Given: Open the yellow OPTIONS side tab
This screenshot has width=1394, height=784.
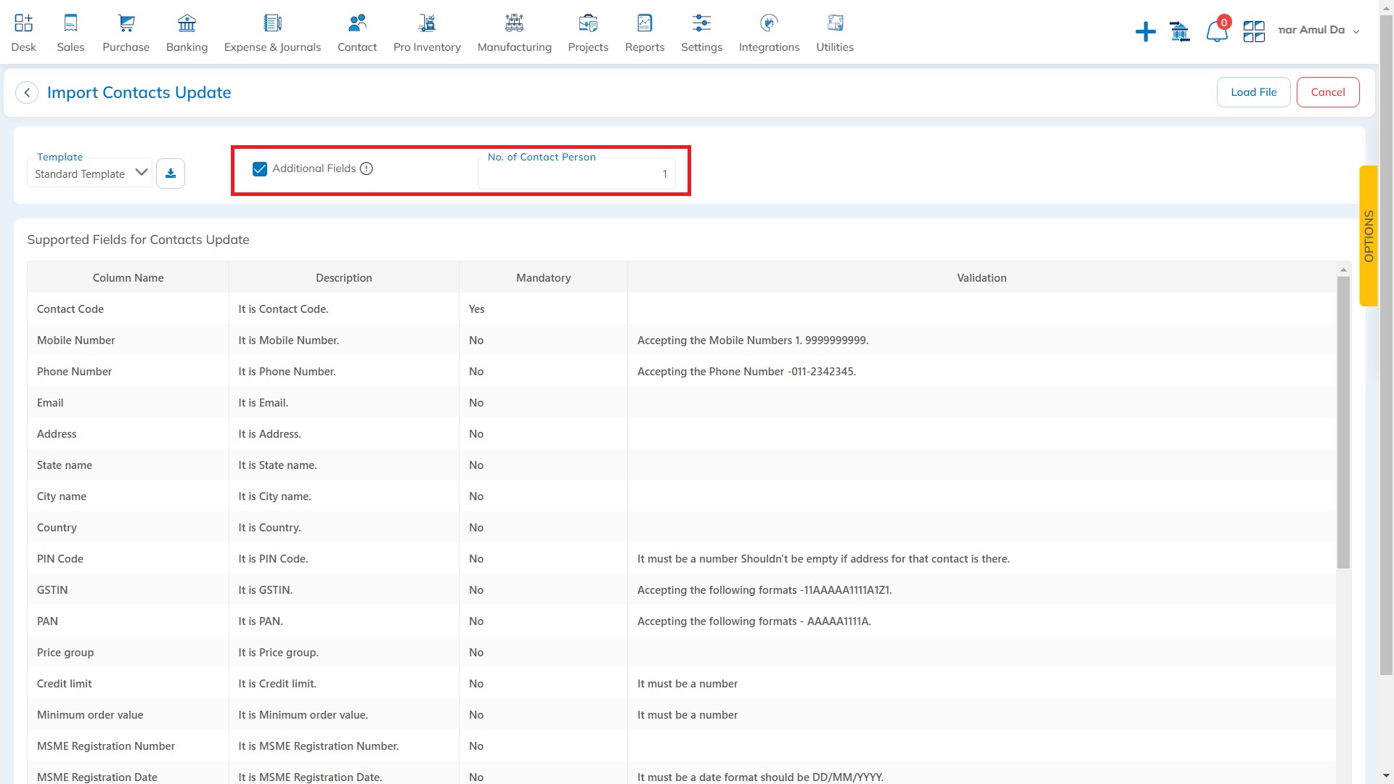Looking at the screenshot, I should pos(1369,236).
